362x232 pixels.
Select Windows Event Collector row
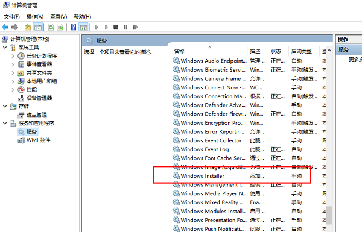[249, 140]
